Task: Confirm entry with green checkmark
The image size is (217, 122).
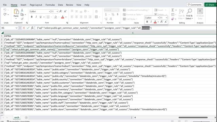Action: tap(28, 28)
